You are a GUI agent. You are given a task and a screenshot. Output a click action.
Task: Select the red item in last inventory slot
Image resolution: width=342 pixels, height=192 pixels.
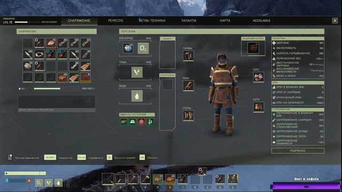[x=85, y=77]
